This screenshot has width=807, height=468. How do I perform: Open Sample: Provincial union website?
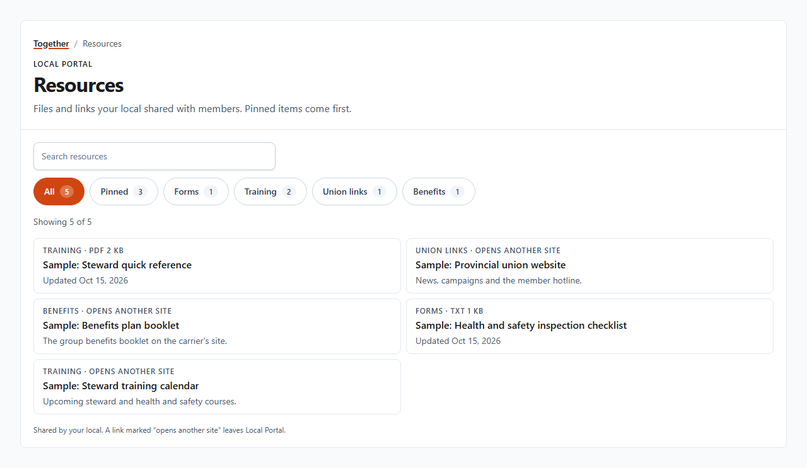(x=589, y=266)
